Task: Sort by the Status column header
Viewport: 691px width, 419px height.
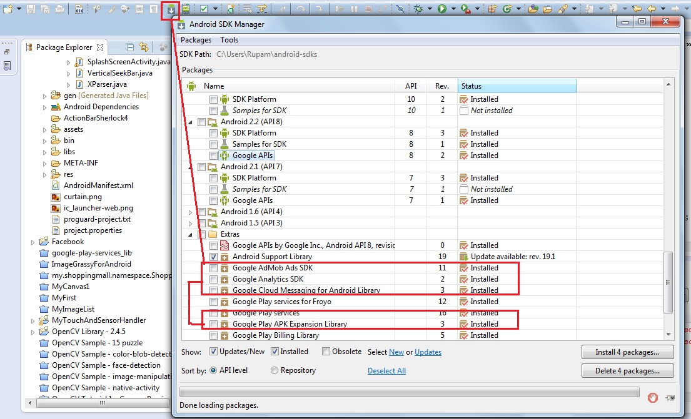Action: (517, 86)
